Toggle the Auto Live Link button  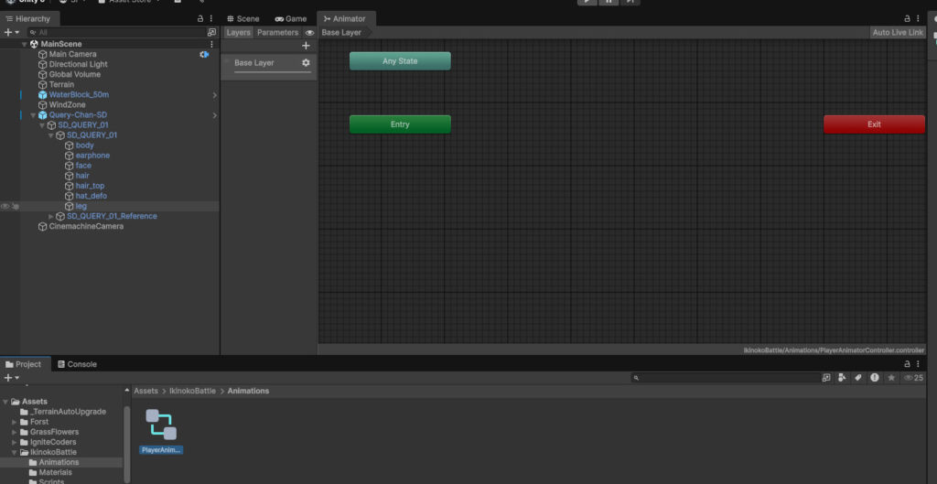pos(898,33)
